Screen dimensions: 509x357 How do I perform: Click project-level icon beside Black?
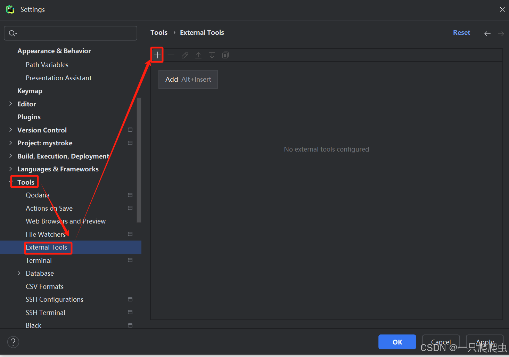(130, 325)
